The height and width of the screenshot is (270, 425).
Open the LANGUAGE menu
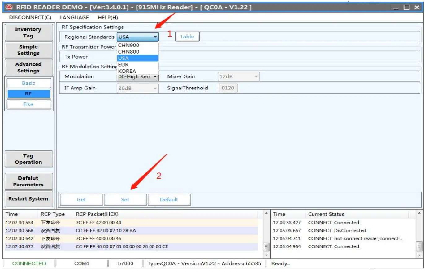click(x=74, y=17)
